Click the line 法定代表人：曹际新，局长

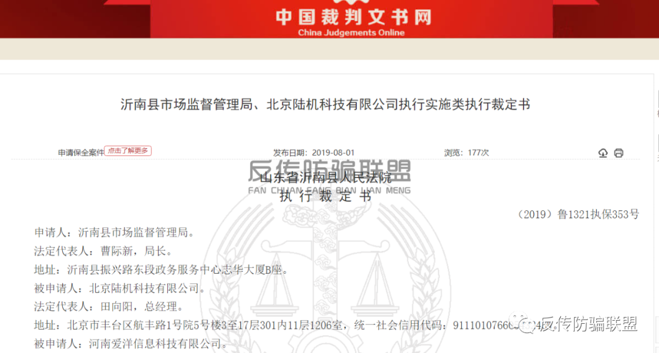[103, 251]
